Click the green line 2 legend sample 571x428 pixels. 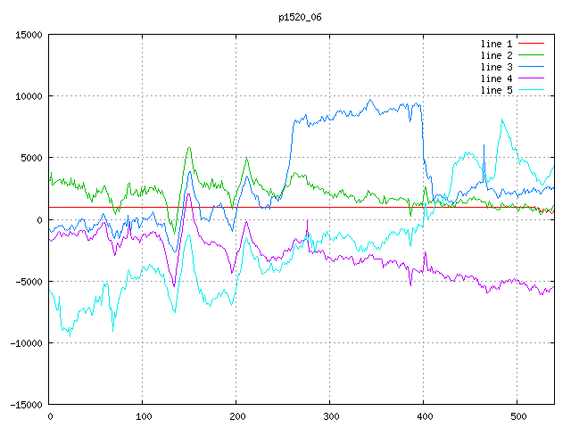531,55
